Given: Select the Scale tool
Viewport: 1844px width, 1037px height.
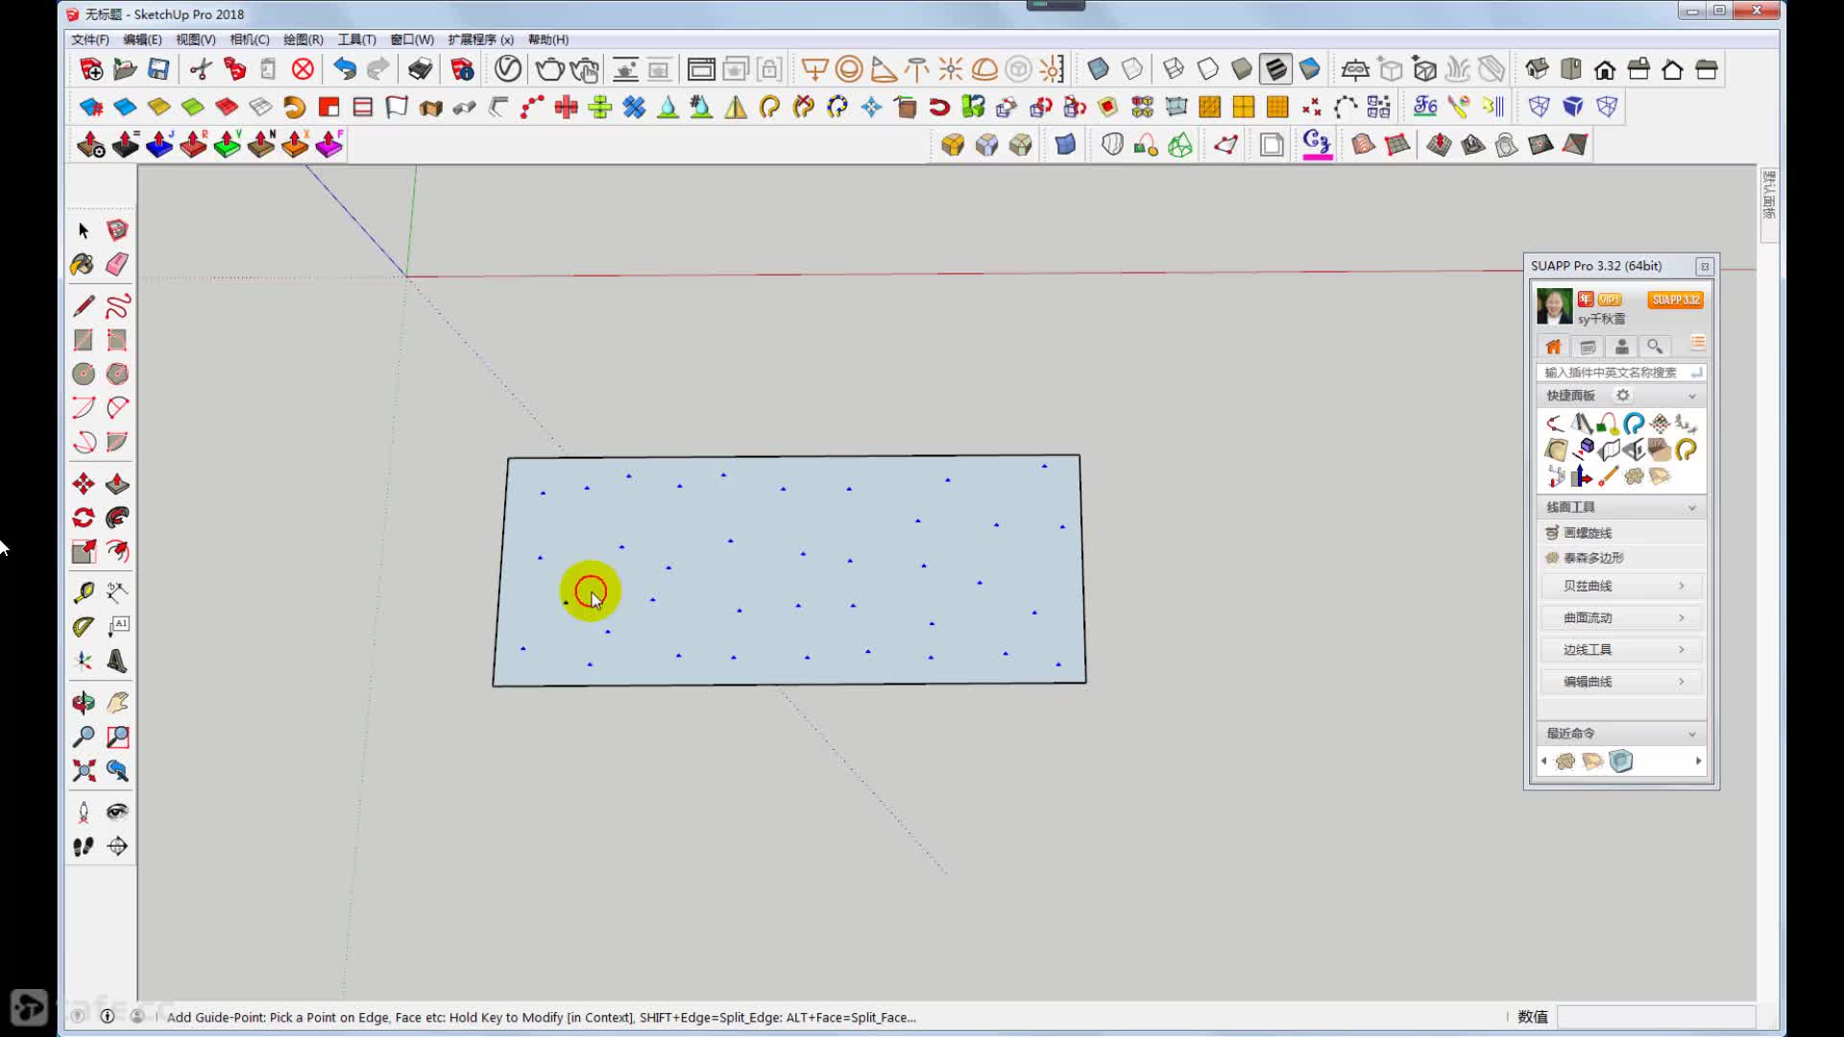Looking at the screenshot, I should [x=84, y=551].
